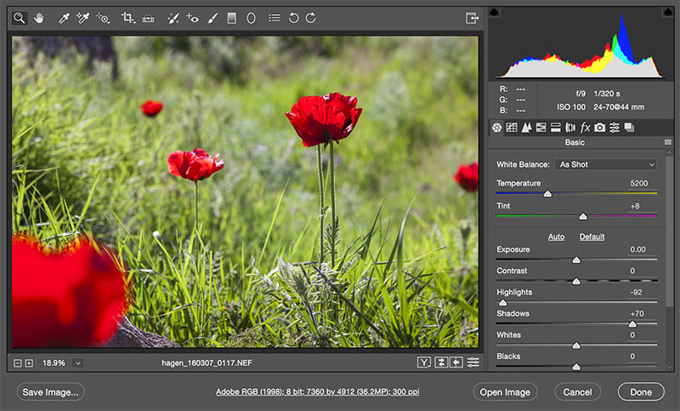Select the Hand tool
The width and height of the screenshot is (680, 411).
pyautogui.click(x=38, y=17)
